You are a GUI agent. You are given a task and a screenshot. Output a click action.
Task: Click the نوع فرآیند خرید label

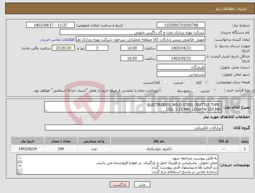pos(237,90)
